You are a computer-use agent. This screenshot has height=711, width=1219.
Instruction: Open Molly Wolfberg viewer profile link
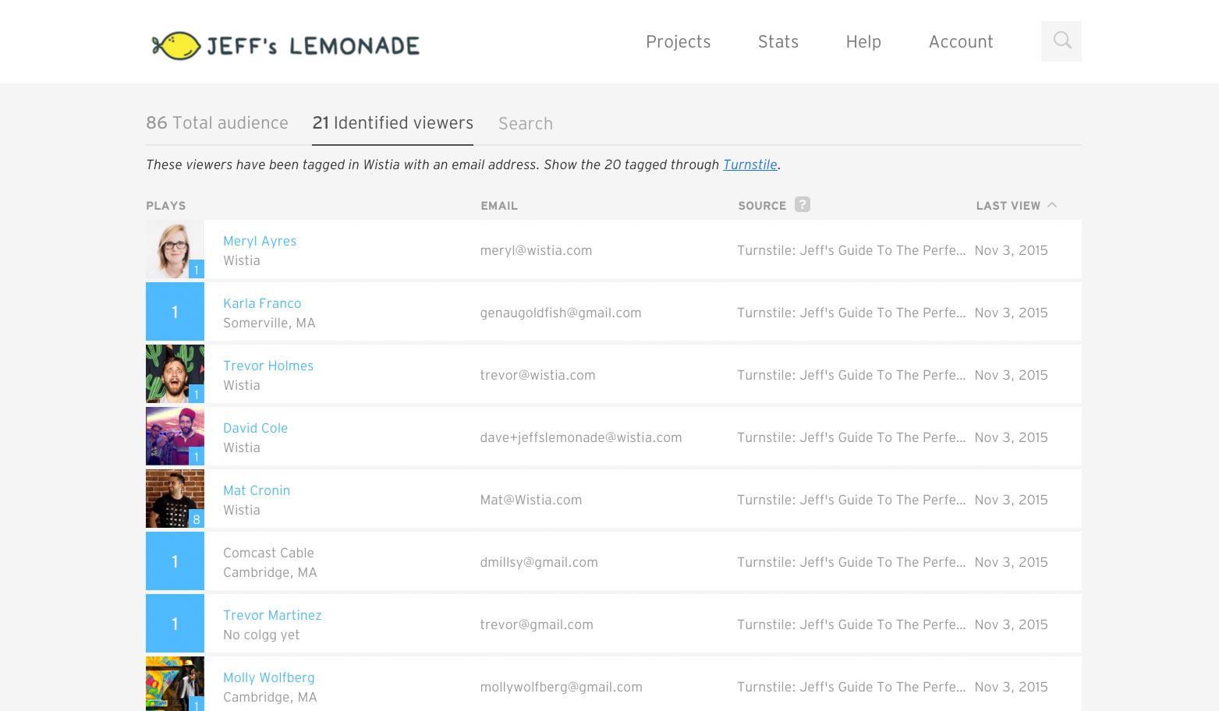269,677
